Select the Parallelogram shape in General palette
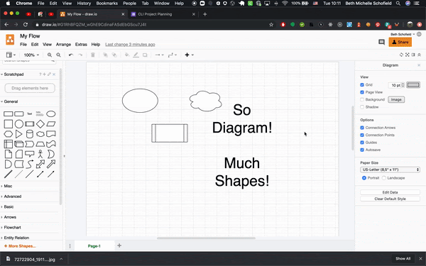 tap(51, 124)
